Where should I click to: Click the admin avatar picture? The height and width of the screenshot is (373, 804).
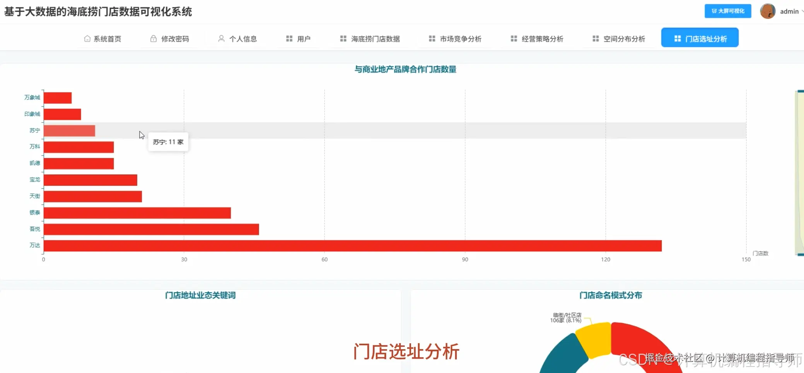coord(768,11)
